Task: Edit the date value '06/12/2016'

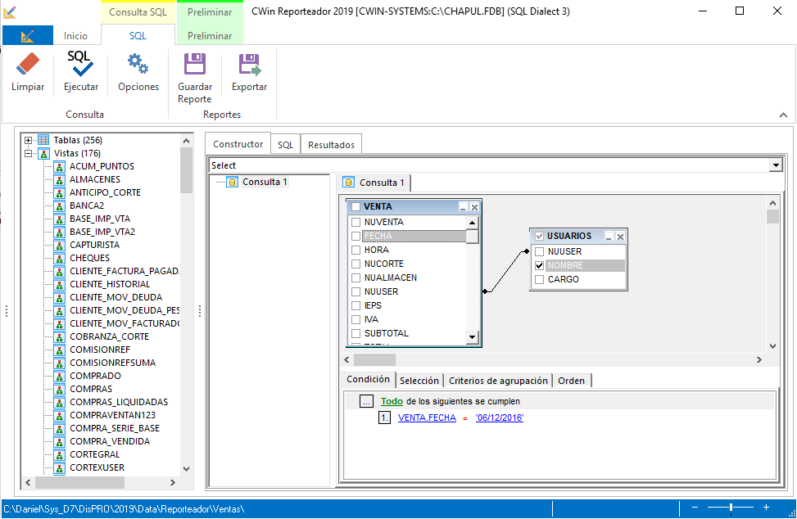Action: 499,417
